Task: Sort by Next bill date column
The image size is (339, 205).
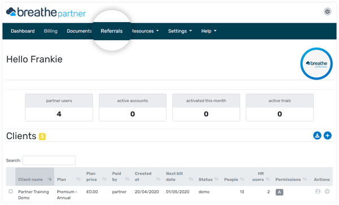Action: point(180,177)
